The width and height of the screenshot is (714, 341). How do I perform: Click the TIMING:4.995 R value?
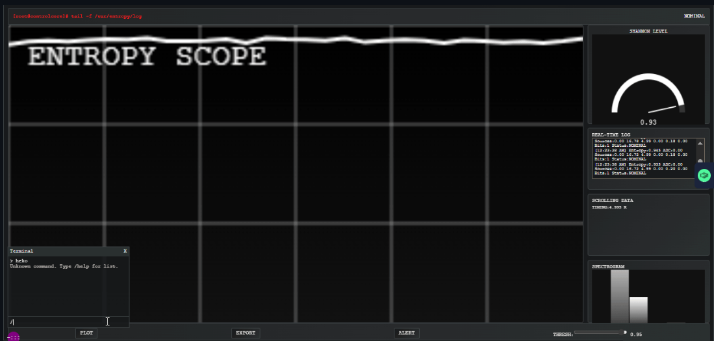tap(609, 207)
